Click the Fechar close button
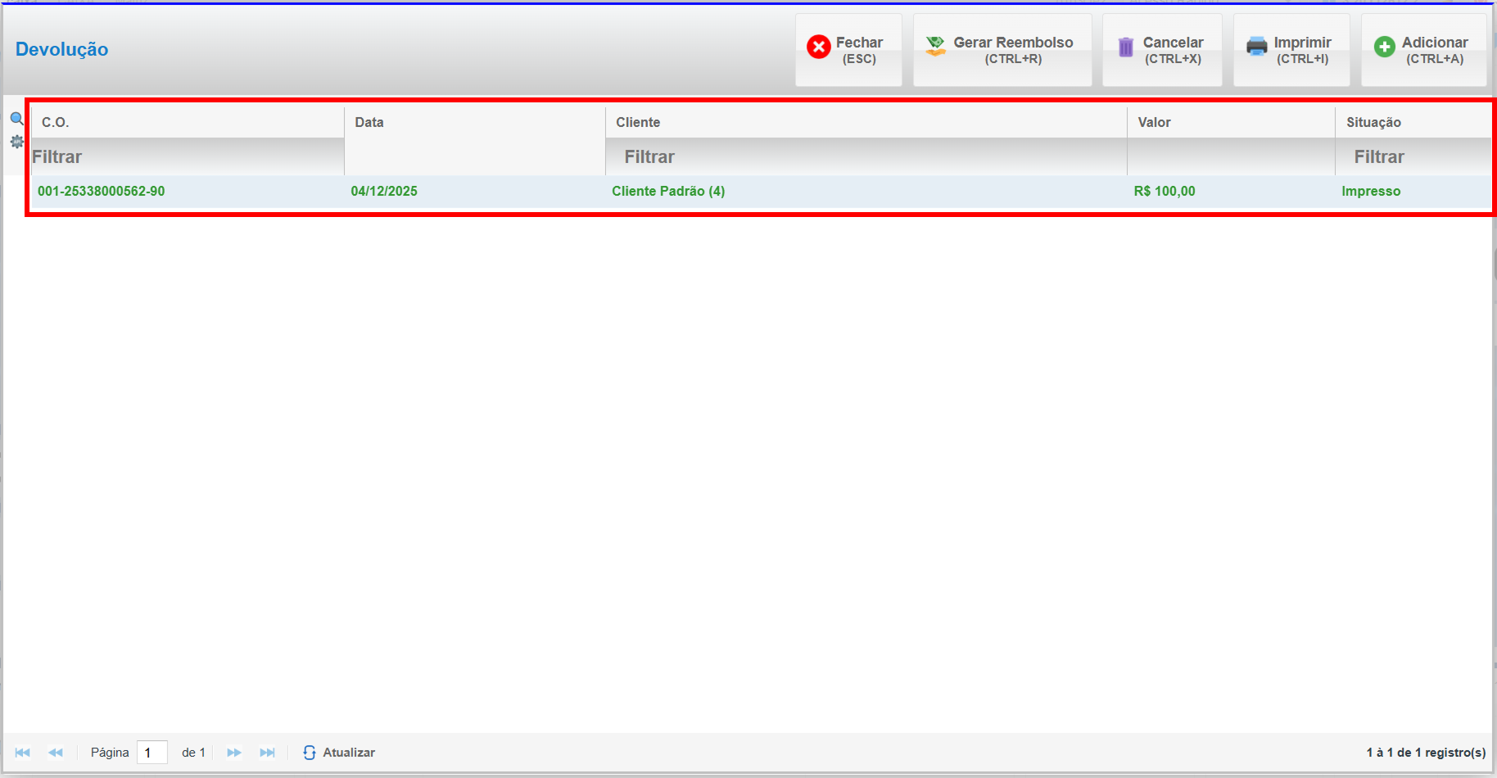The height and width of the screenshot is (778, 1497). (848, 50)
